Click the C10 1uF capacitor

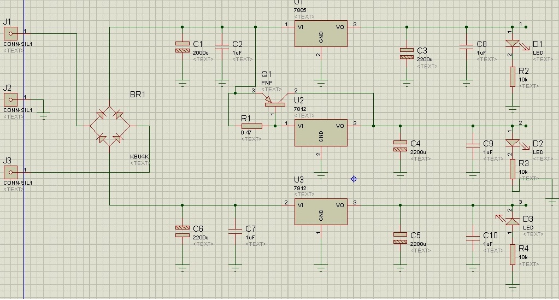[x=473, y=238]
